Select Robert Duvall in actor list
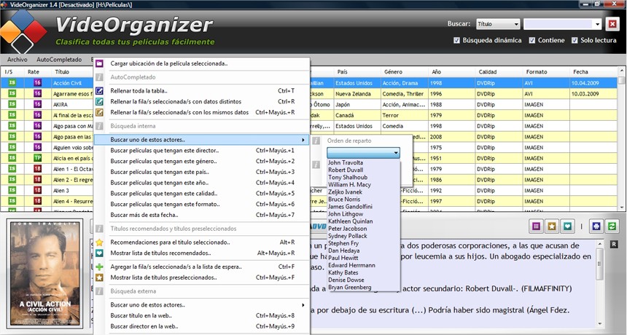This screenshot has width=627, height=335. (x=346, y=170)
